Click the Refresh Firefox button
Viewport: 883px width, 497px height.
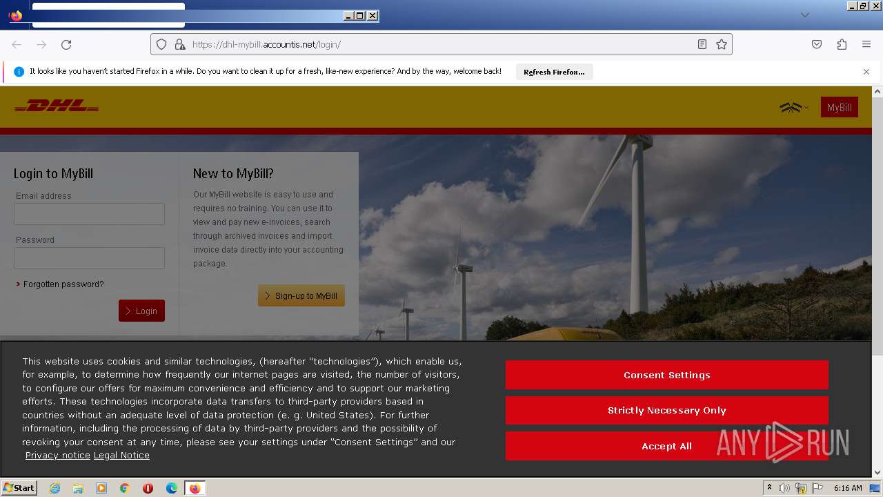click(x=554, y=72)
